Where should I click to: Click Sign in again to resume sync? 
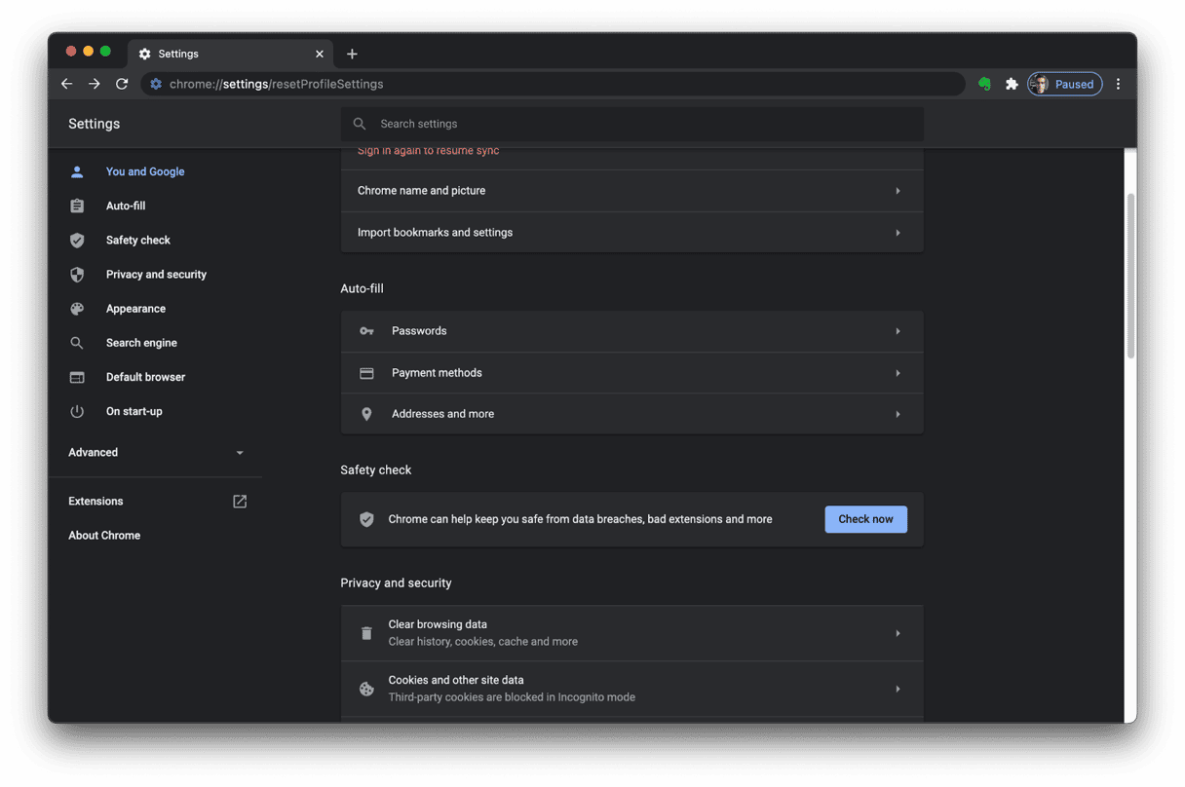[x=428, y=151]
